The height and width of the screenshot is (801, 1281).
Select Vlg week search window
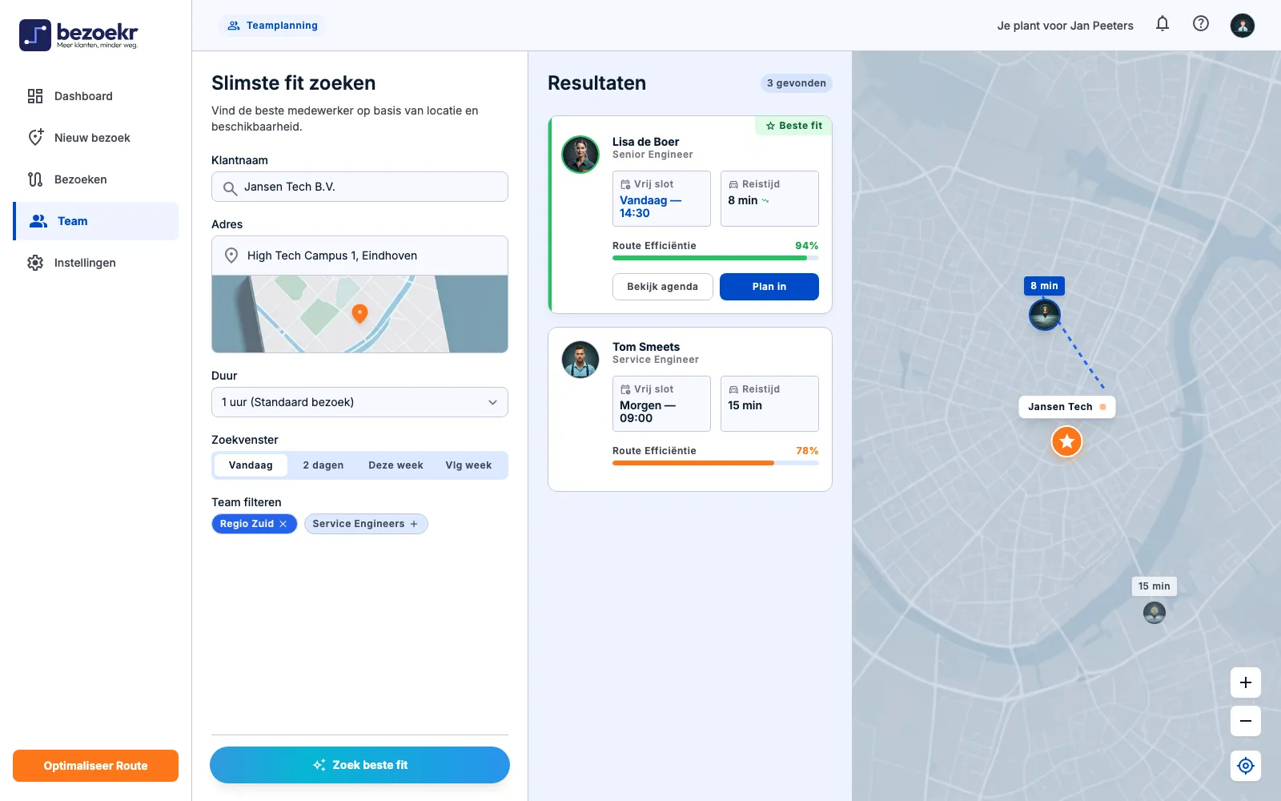[468, 465]
